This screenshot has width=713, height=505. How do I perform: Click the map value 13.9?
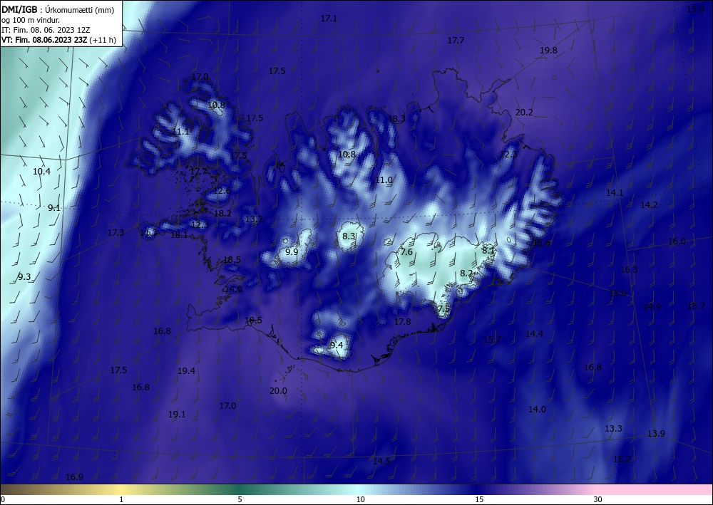[x=656, y=434]
